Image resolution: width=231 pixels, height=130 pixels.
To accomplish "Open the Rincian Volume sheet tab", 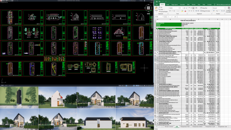I will pos(169,127).
